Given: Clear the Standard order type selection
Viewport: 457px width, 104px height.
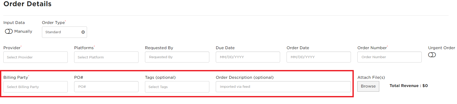Looking at the screenshot, I should tap(83, 32).
